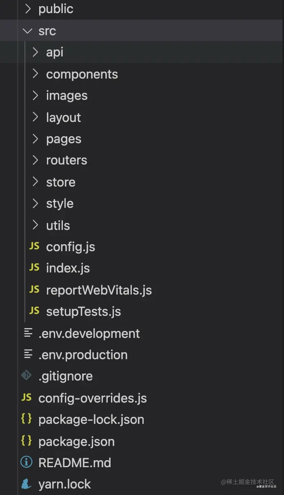This screenshot has width=284, height=495.
Task: Click the info icon beside README.md
Action: point(27,462)
